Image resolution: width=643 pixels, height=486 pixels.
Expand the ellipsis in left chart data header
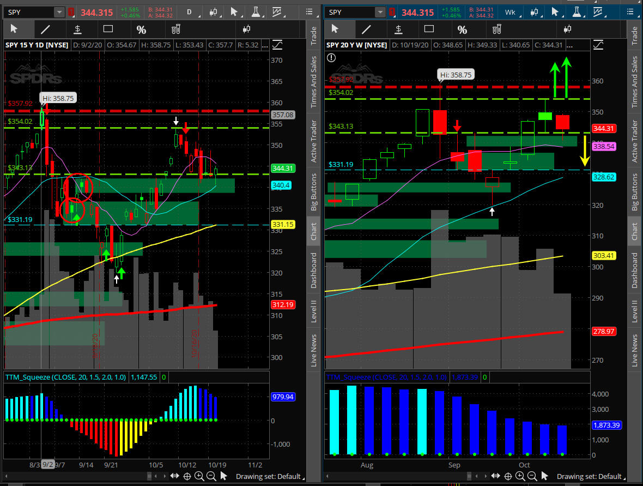point(265,45)
